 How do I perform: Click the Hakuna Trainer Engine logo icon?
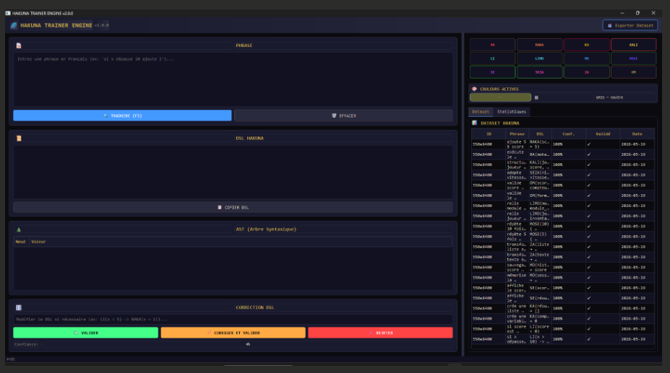pyautogui.click(x=14, y=25)
